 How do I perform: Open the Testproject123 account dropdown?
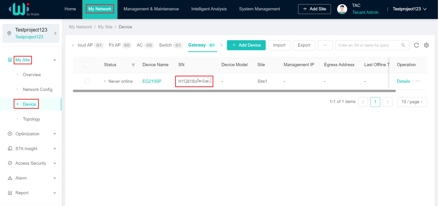pyautogui.click(x=409, y=9)
